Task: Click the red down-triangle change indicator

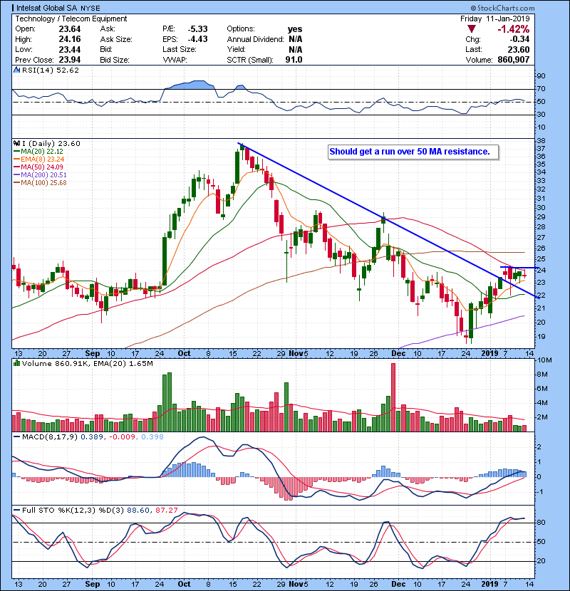Action: point(472,29)
